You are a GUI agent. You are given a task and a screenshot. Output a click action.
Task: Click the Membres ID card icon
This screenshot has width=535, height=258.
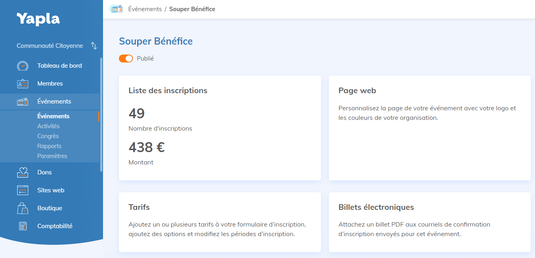[x=23, y=84]
